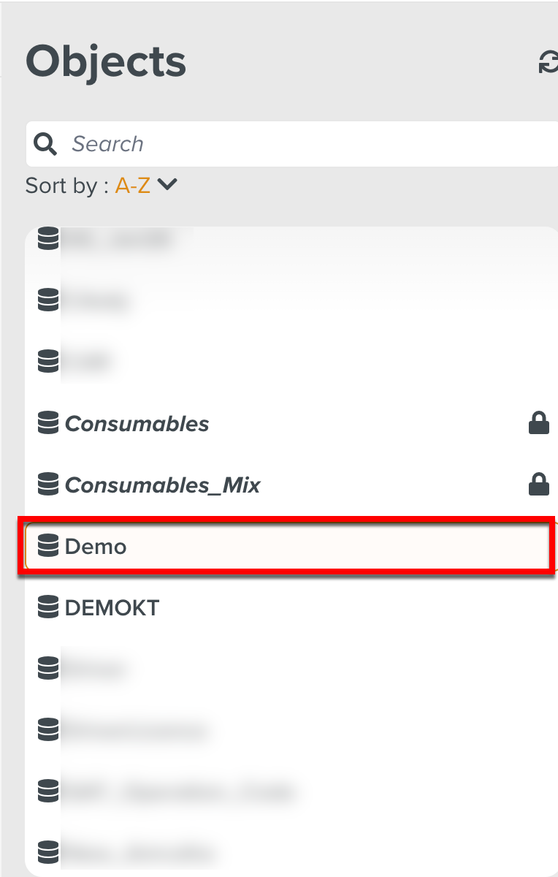This screenshot has height=877, width=558.
Task: Click database icon left of Consumables_Mix
Action: pos(48,485)
